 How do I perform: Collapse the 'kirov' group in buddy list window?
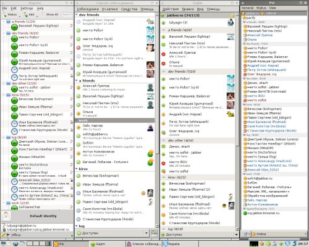[77, 169]
